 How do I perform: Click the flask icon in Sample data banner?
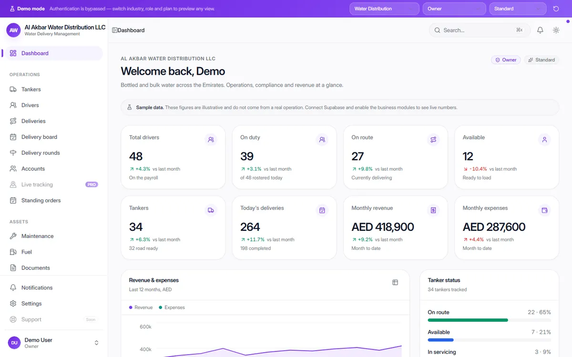point(129,108)
